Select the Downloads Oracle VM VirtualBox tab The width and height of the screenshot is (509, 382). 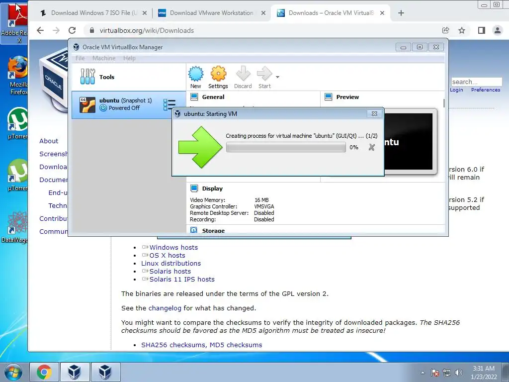[331, 13]
